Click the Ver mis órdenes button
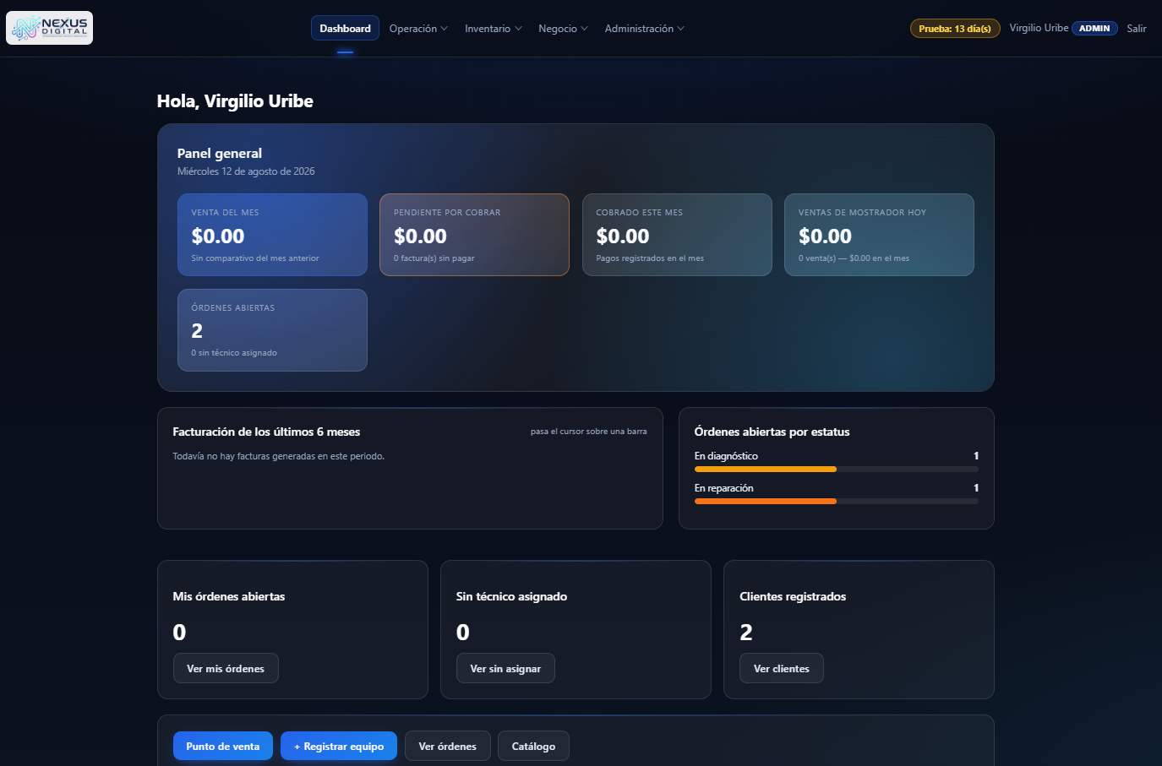The height and width of the screenshot is (766, 1162). 226,668
